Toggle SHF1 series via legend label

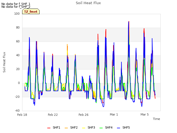pos(56,127)
